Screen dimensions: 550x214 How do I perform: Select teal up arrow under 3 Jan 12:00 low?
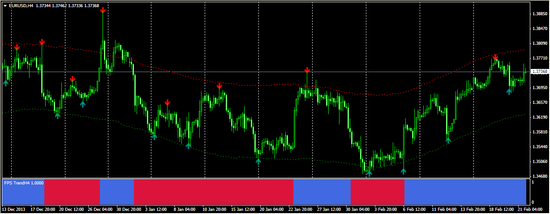pyautogui.click(x=154, y=137)
